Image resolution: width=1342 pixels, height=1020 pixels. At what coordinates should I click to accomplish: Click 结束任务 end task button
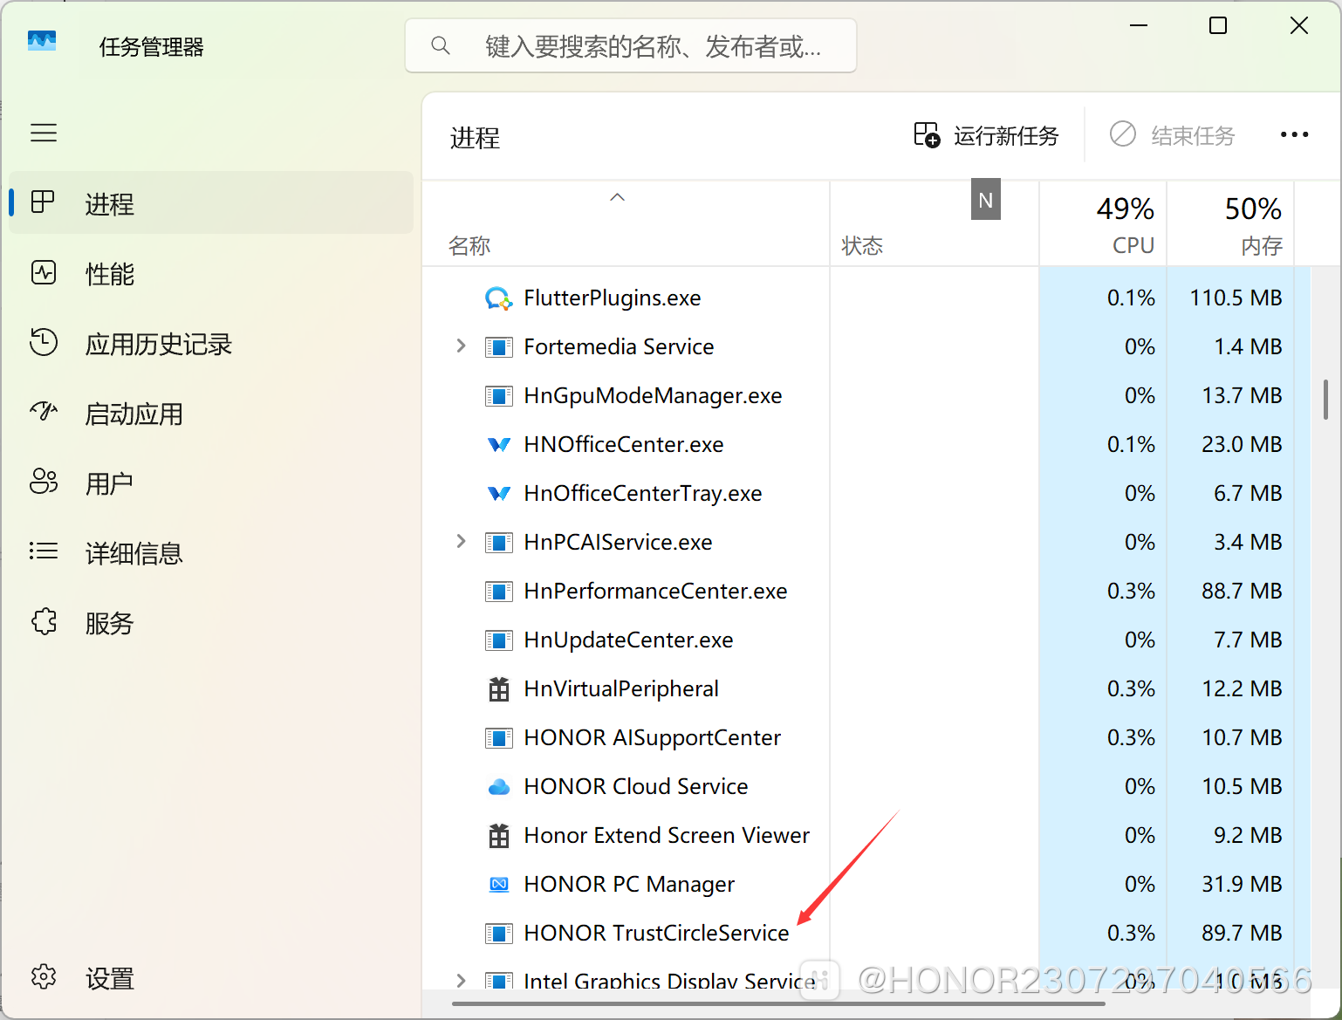point(1172,135)
